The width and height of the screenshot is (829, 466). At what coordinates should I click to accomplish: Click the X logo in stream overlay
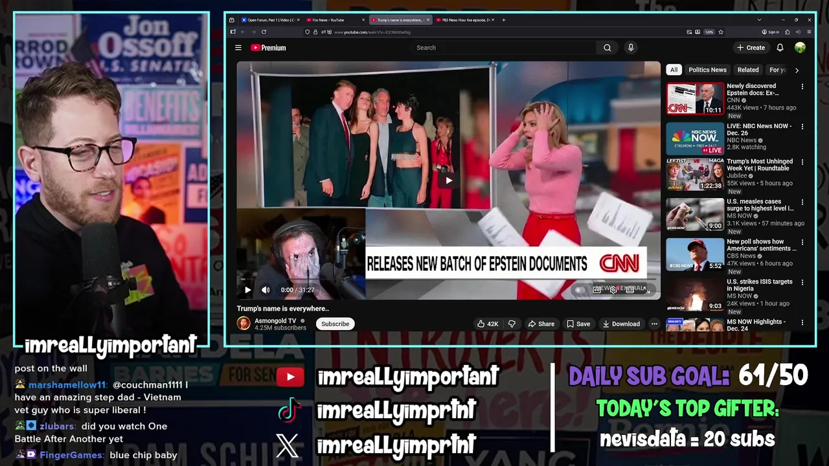pyautogui.click(x=288, y=445)
